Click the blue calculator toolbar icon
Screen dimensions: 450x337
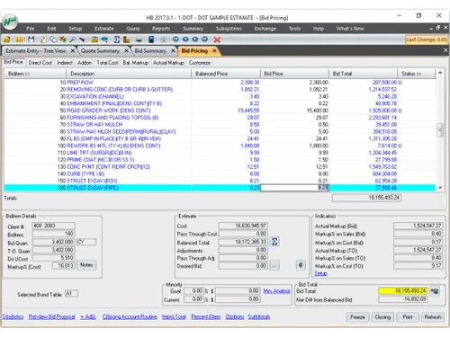151,40
